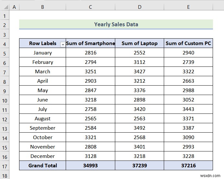Select column E header

coord(188,7)
